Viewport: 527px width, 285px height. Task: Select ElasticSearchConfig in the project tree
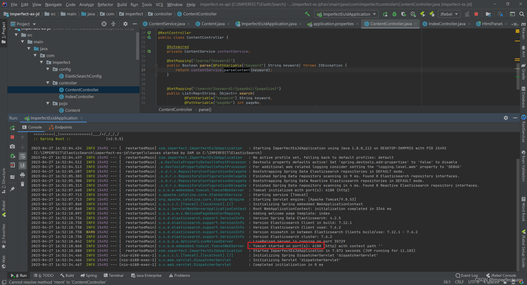coord(80,76)
